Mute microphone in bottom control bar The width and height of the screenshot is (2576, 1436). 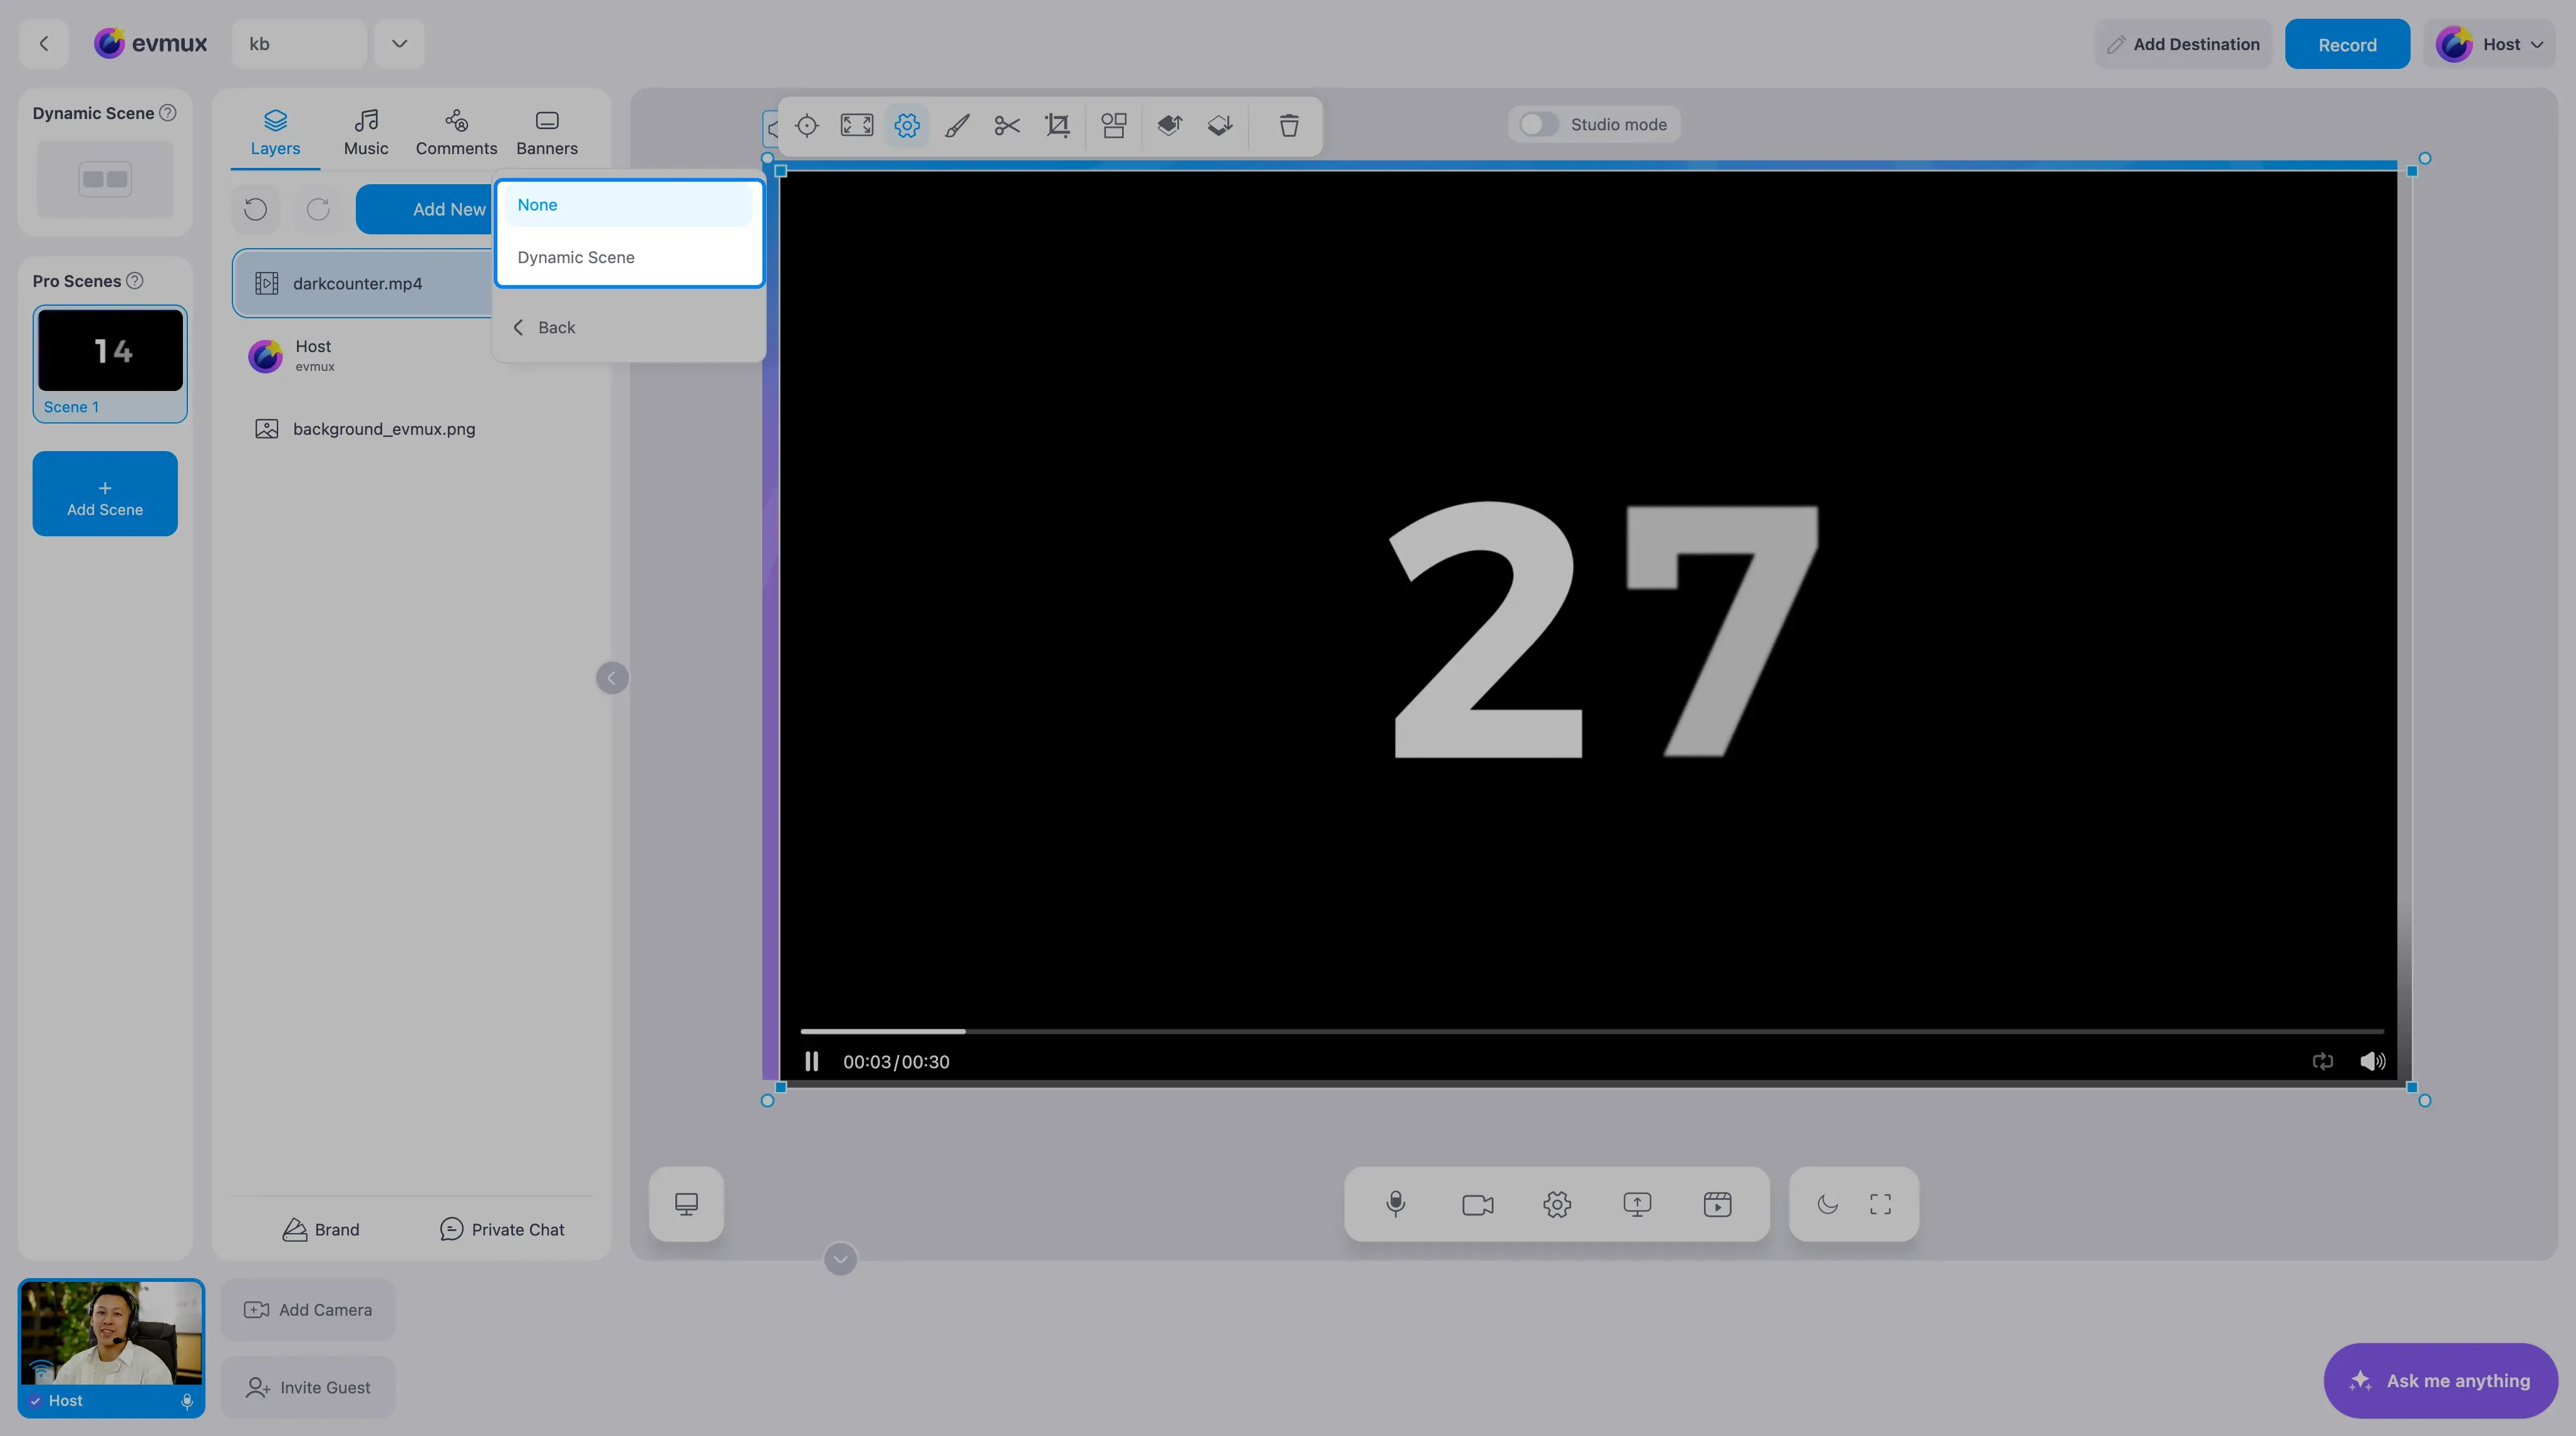(x=1396, y=1204)
